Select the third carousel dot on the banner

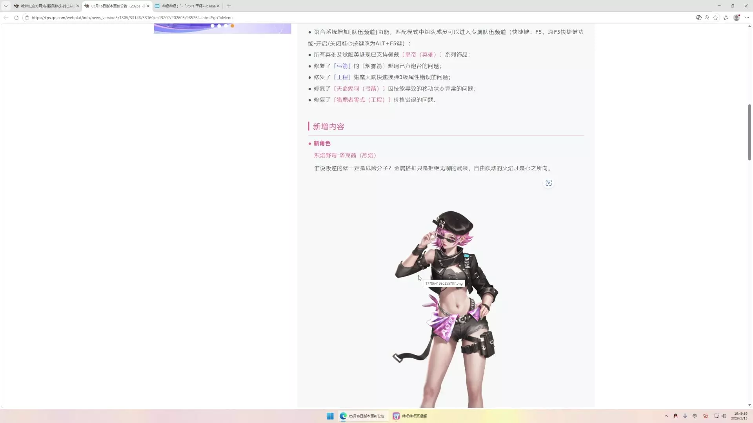click(226, 26)
